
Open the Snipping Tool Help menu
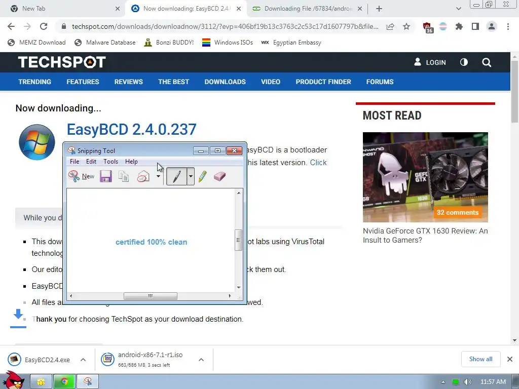coord(131,162)
